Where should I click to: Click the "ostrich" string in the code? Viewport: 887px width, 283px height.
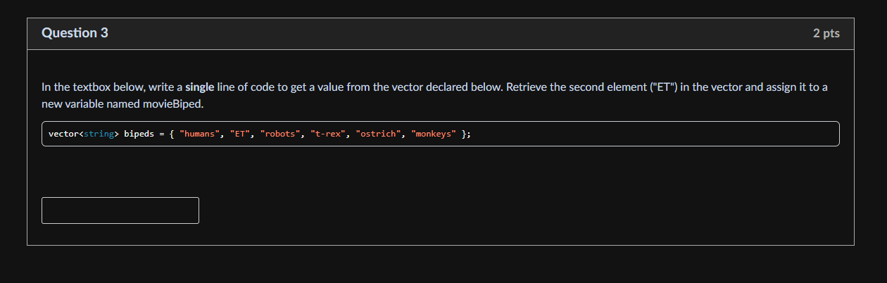(x=379, y=134)
